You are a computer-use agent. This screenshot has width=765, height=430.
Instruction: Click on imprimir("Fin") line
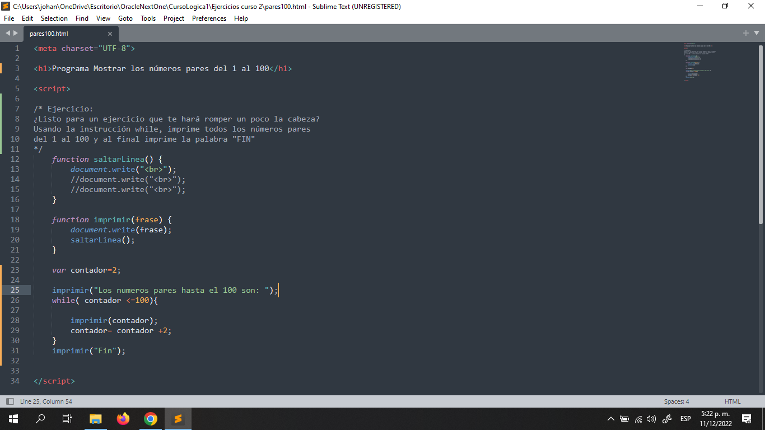point(89,350)
